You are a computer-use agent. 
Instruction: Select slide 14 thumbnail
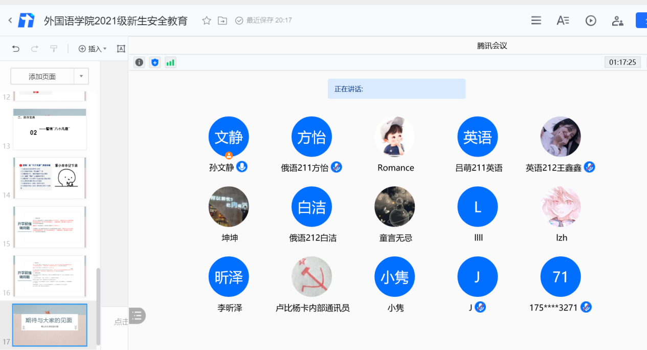pyautogui.click(x=50, y=178)
